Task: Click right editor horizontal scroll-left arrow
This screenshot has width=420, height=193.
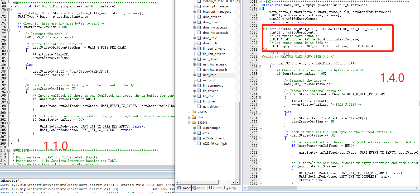Action: coord(245,188)
